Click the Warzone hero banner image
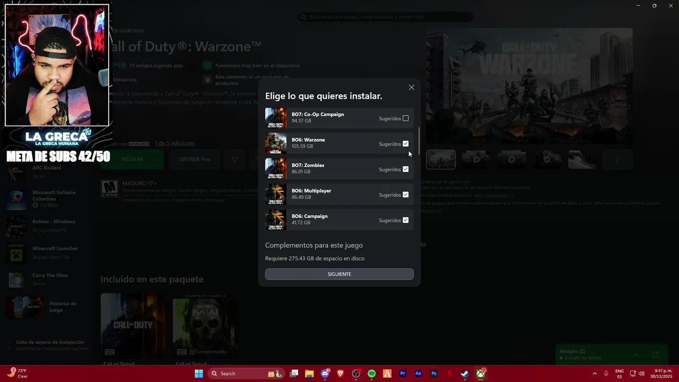 (x=529, y=86)
